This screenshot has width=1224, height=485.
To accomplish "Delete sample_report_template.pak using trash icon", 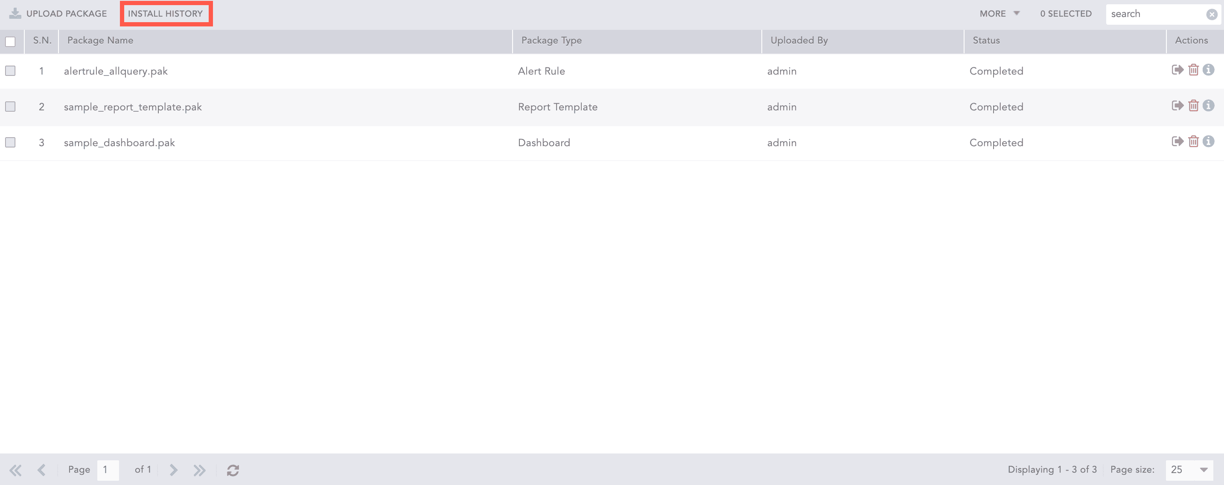I will click(1194, 106).
